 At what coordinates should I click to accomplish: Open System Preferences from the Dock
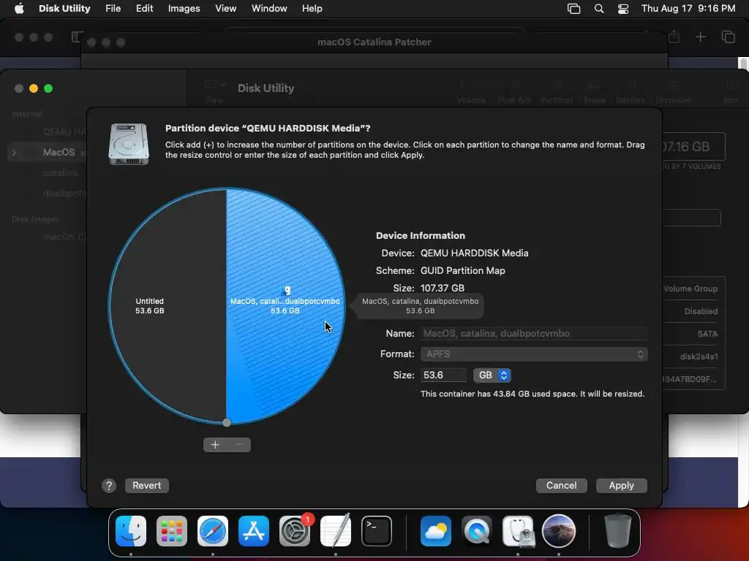295,531
